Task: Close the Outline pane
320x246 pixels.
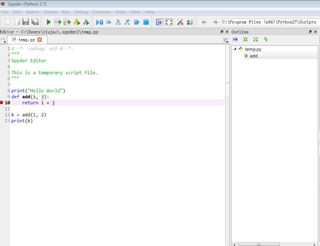Action: (315, 31)
